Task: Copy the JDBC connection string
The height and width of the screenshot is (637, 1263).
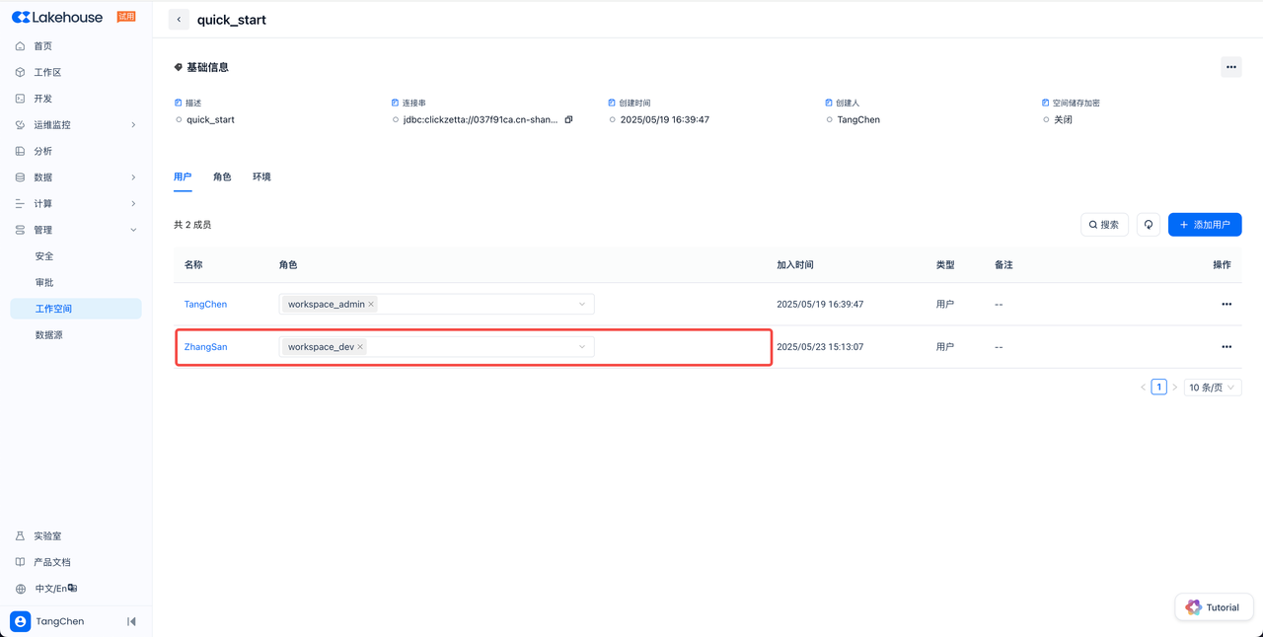Action: [568, 120]
